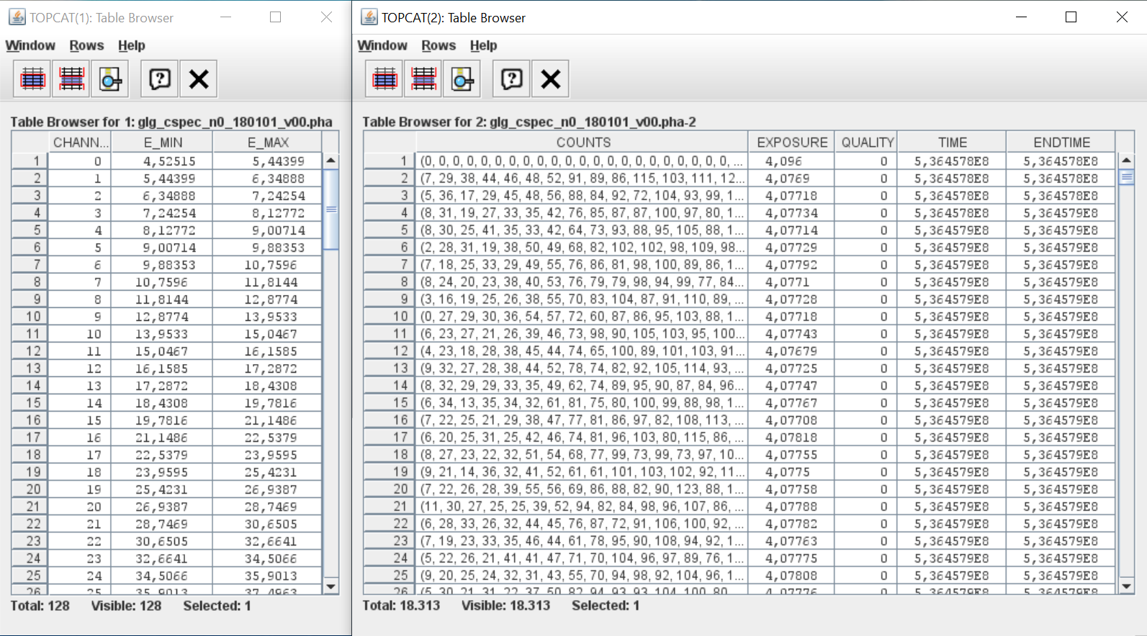Click the CHANN... column header
The image size is (1147, 636).
pos(81,142)
